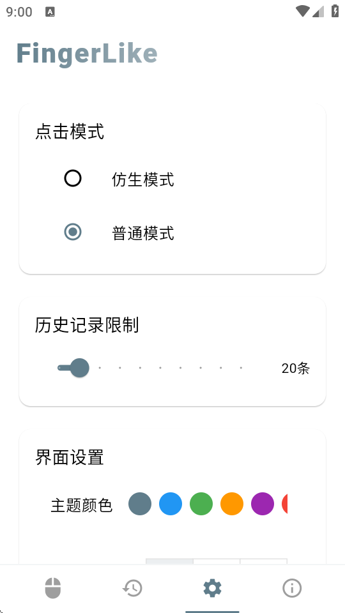
Task: Select the settings gear tab icon
Action: pos(212,588)
